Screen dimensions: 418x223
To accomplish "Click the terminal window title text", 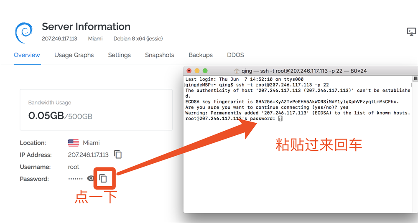I will pyautogui.click(x=304, y=71).
